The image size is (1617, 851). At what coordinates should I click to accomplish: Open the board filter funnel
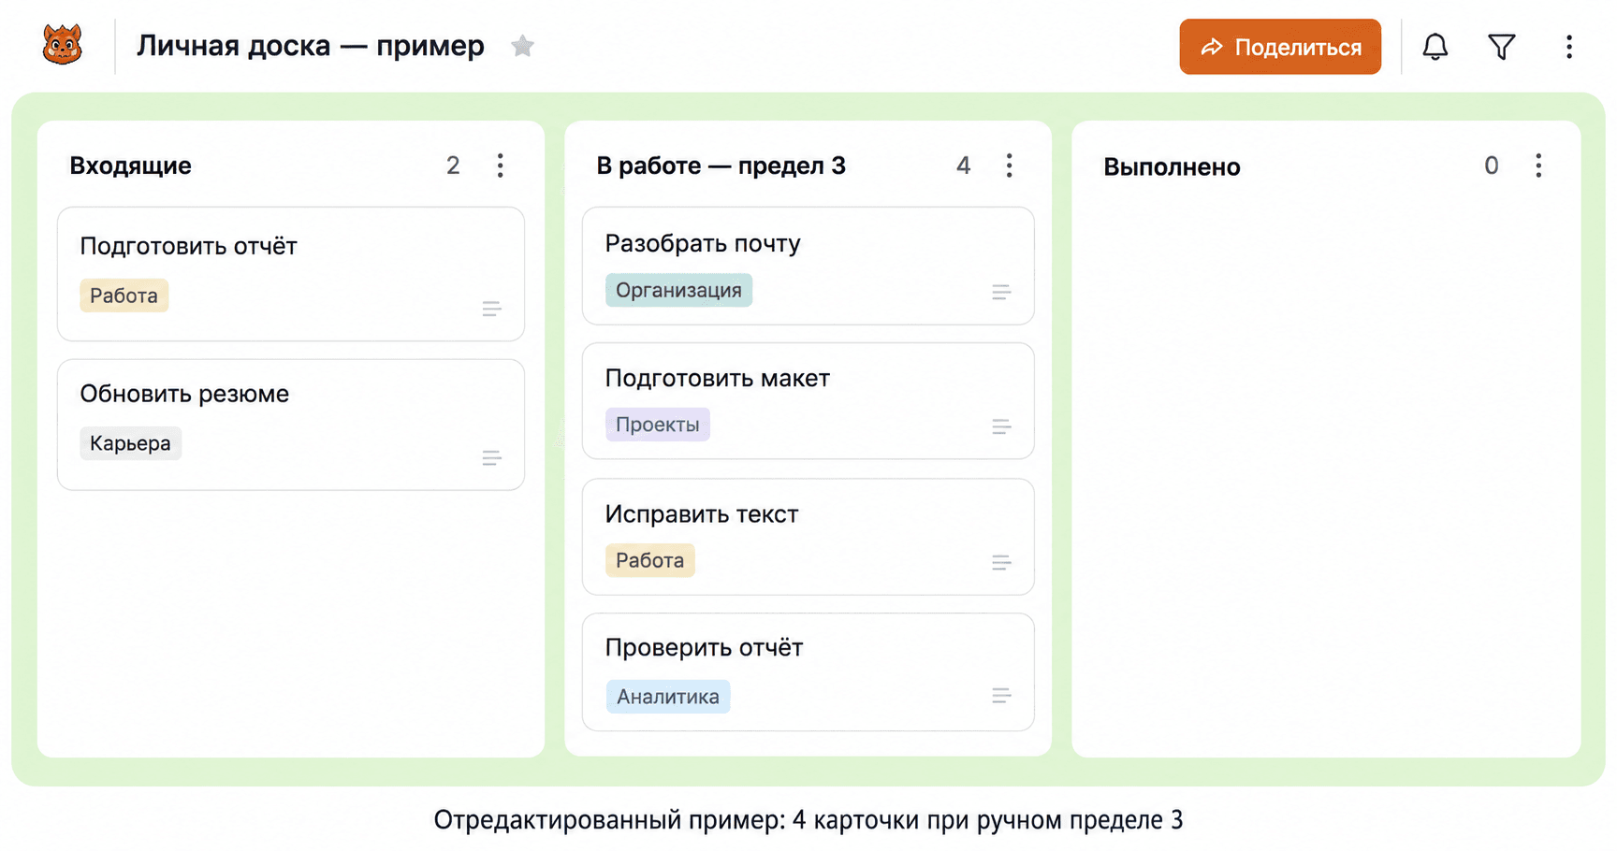1501,47
